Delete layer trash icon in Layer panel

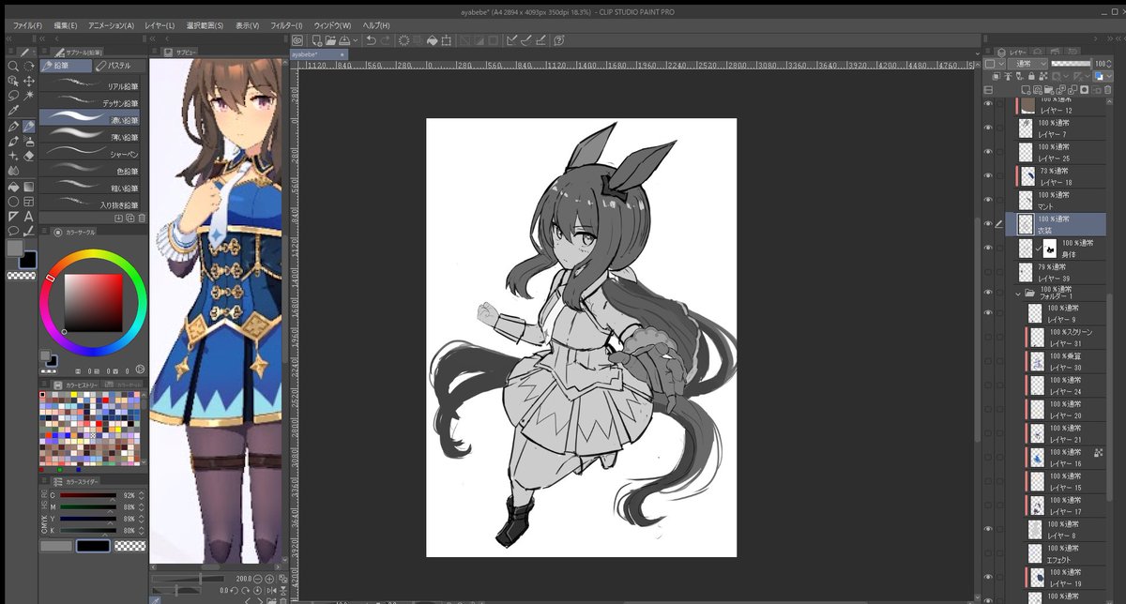[1107, 89]
